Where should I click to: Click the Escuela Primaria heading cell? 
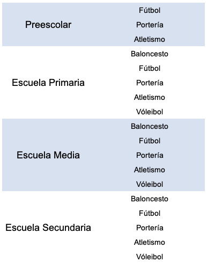48,83
